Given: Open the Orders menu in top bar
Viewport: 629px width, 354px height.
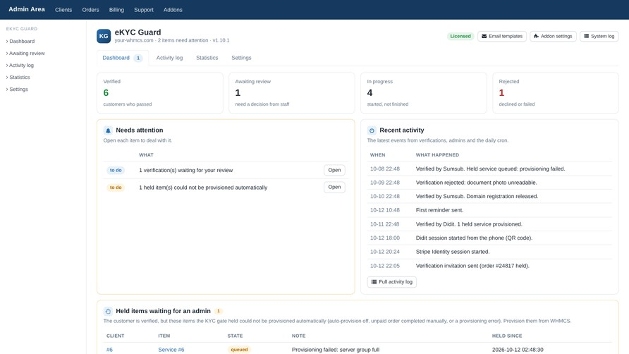Looking at the screenshot, I should tap(90, 10).
